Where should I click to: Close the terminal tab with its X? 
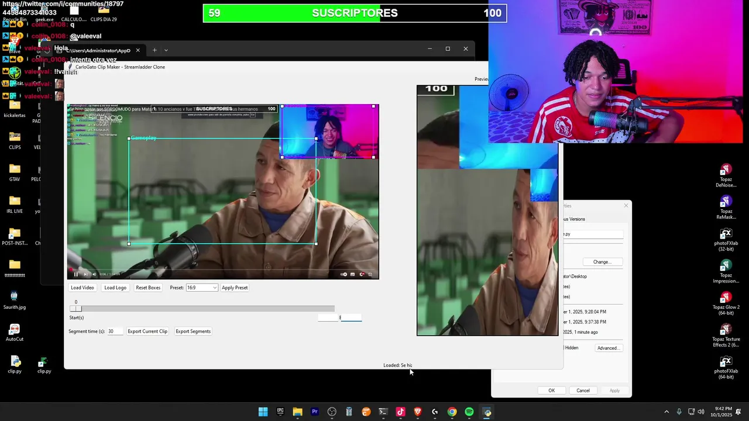pyautogui.click(x=138, y=50)
